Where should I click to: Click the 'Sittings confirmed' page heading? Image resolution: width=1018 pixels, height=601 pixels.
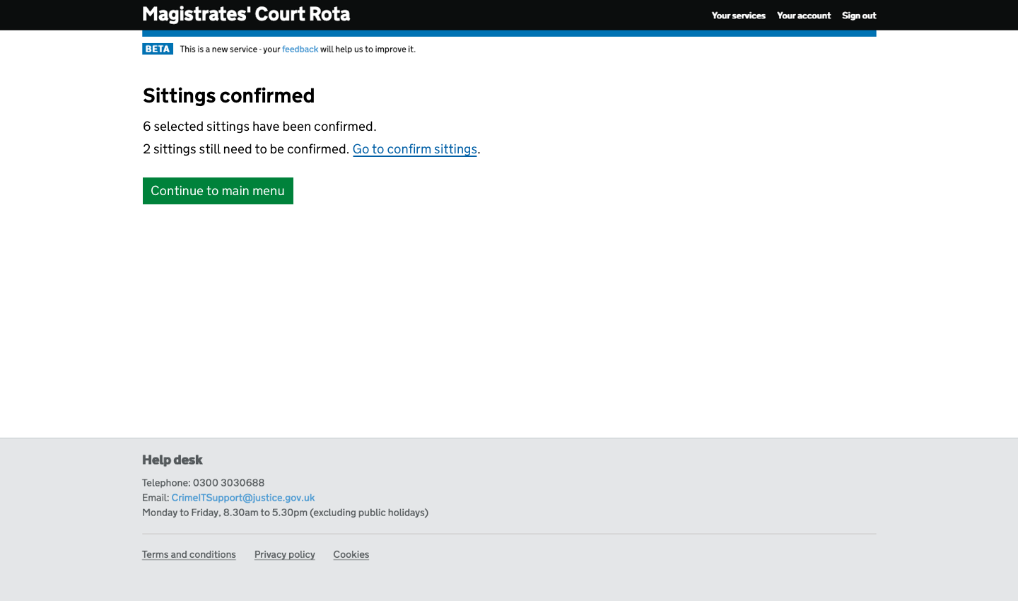pos(228,95)
